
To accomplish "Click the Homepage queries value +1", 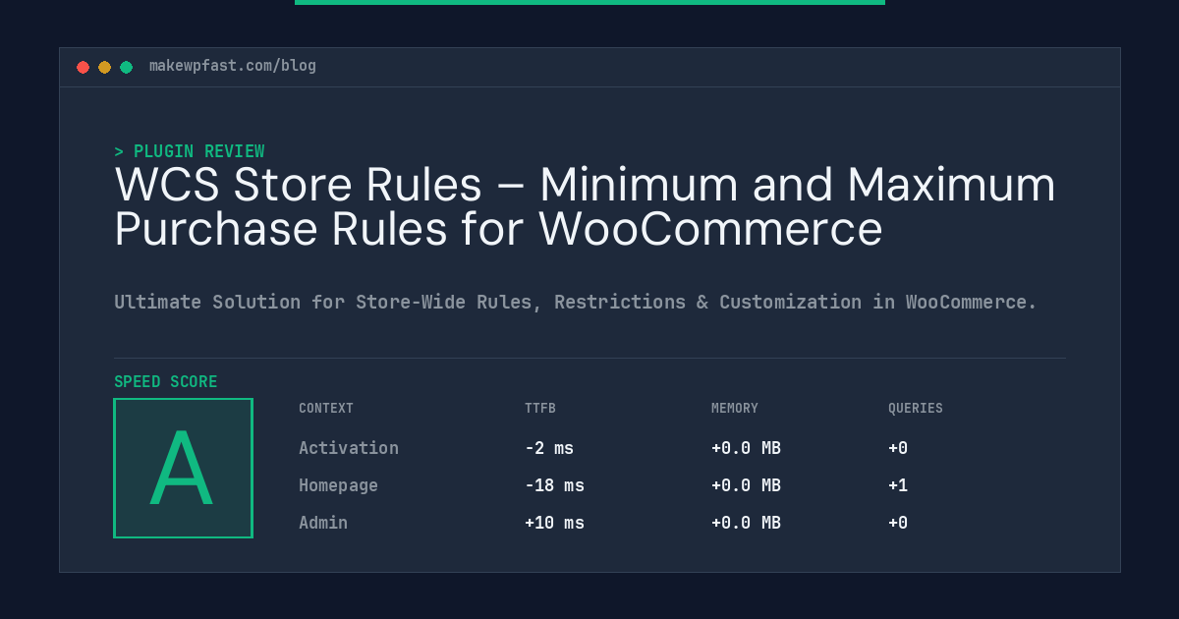I will pos(898,485).
